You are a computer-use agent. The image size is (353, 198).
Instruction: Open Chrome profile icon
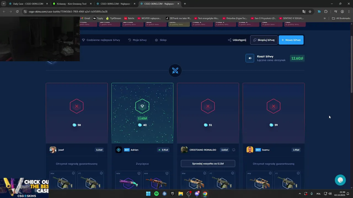(342, 12)
